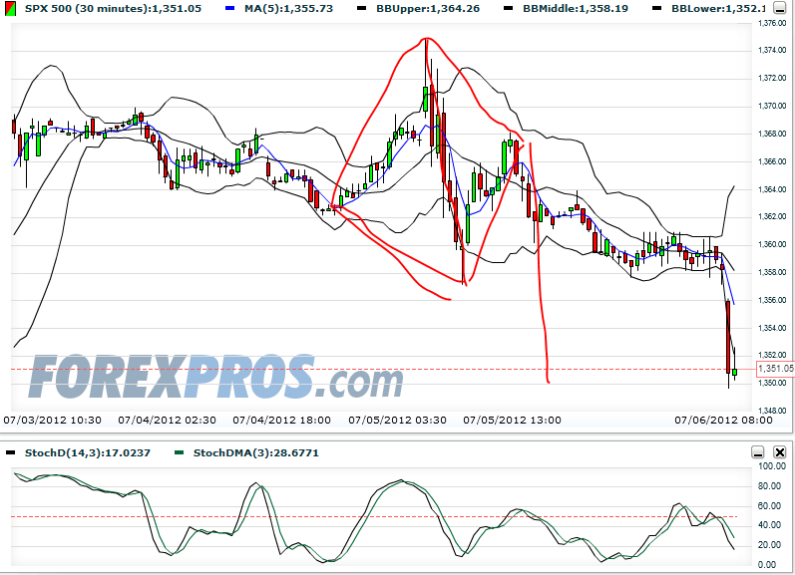Click the 100.00 stochastic axis label
Viewport: 795px width, 575px height.
(x=771, y=466)
